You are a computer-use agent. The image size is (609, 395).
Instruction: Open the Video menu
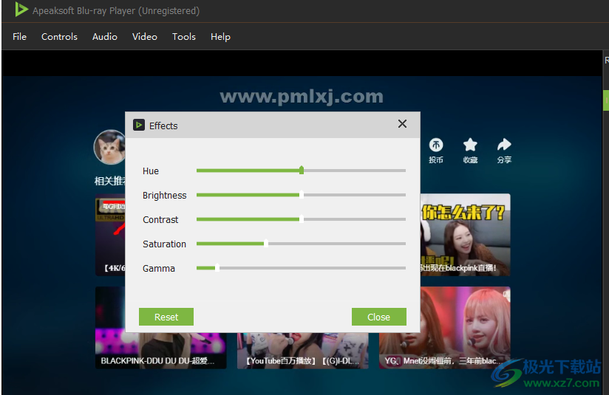point(144,36)
